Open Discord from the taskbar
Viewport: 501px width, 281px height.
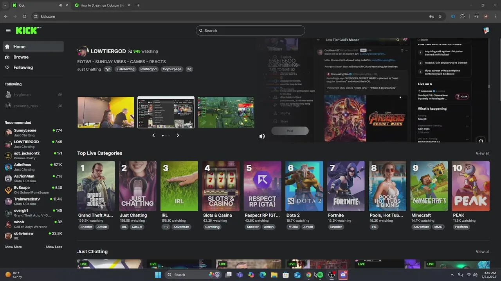point(343,275)
